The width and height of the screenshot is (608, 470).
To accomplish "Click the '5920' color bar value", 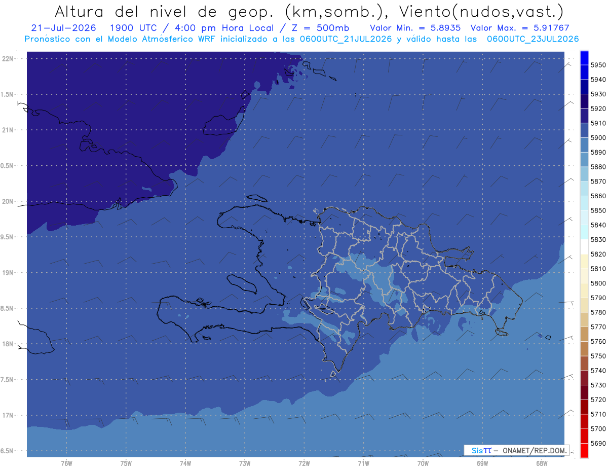I will [x=598, y=109].
